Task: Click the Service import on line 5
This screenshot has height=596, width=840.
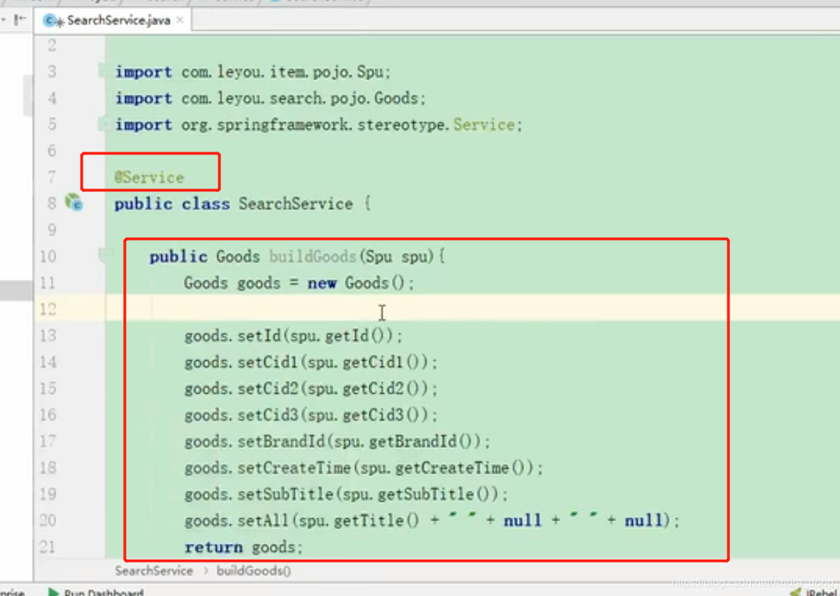Action: click(x=318, y=124)
